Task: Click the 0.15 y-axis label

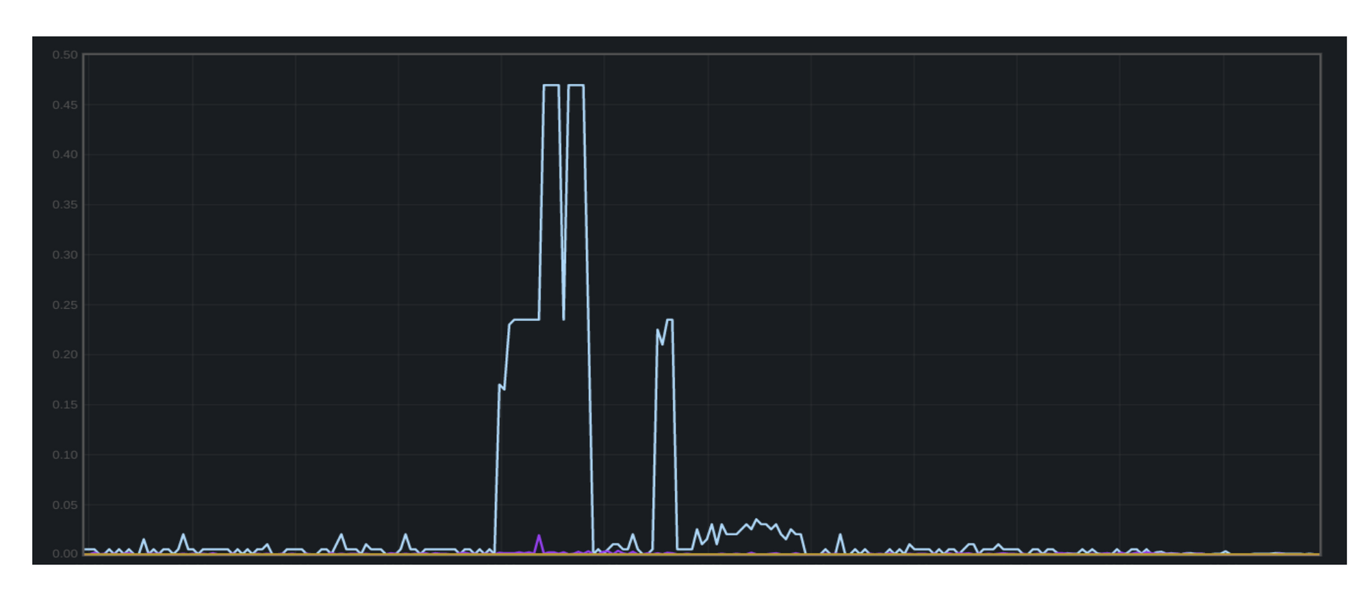Action: coord(65,405)
